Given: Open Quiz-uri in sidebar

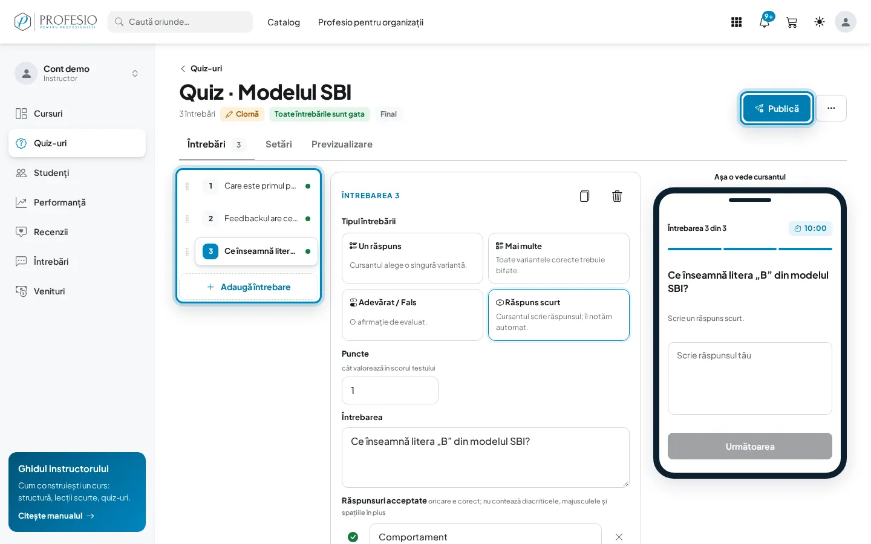Looking at the screenshot, I should [x=77, y=143].
